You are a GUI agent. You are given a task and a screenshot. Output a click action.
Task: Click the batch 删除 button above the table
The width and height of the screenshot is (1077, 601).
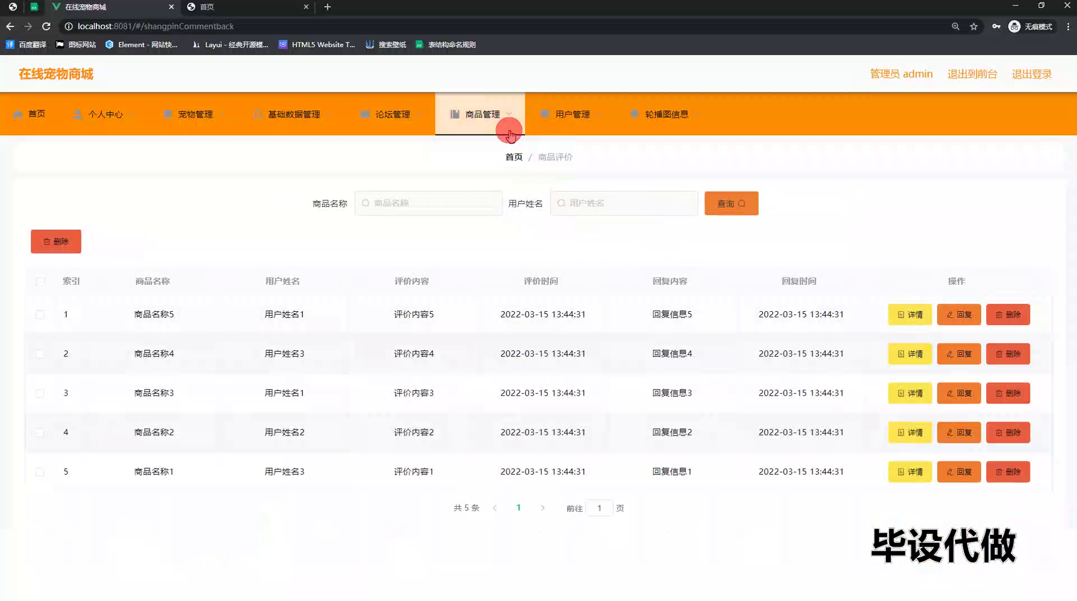tap(56, 242)
